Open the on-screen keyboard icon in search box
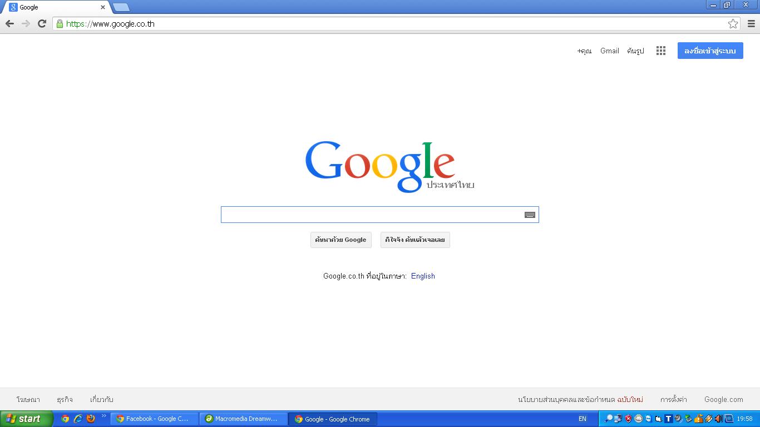Image resolution: width=760 pixels, height=427 pixels. click(530, 215)
